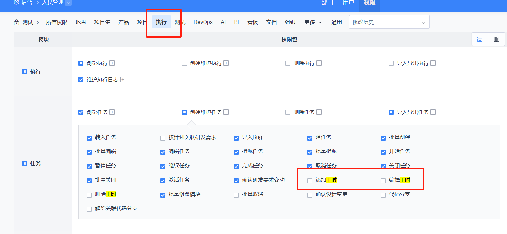Open the 用户 top navigation tab
The height and width of the screenshot is (234, 507).
(348, 3)
